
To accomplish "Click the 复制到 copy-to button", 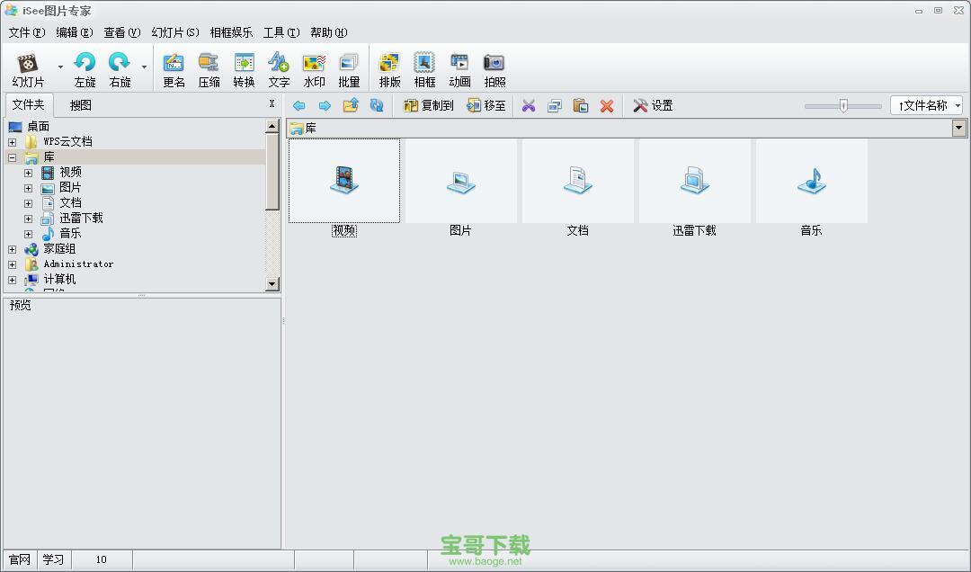I will pos(429,105).
